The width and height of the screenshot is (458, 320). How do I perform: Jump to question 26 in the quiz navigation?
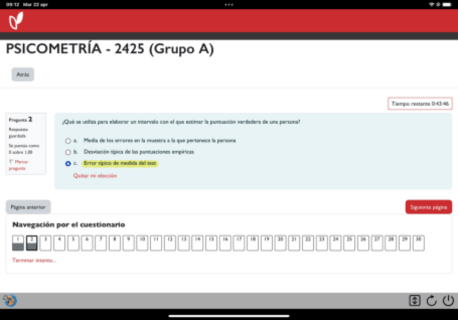click(x=363, y=243)
